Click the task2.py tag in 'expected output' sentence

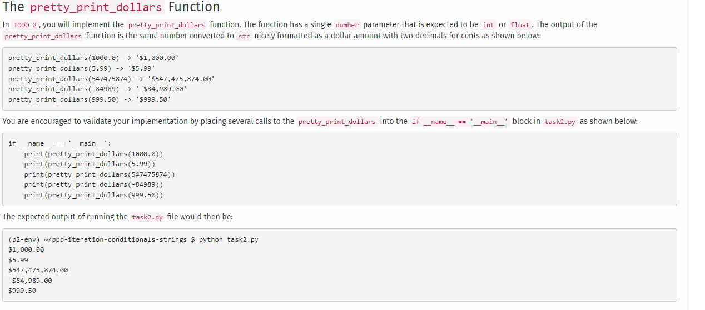[147, 217]
